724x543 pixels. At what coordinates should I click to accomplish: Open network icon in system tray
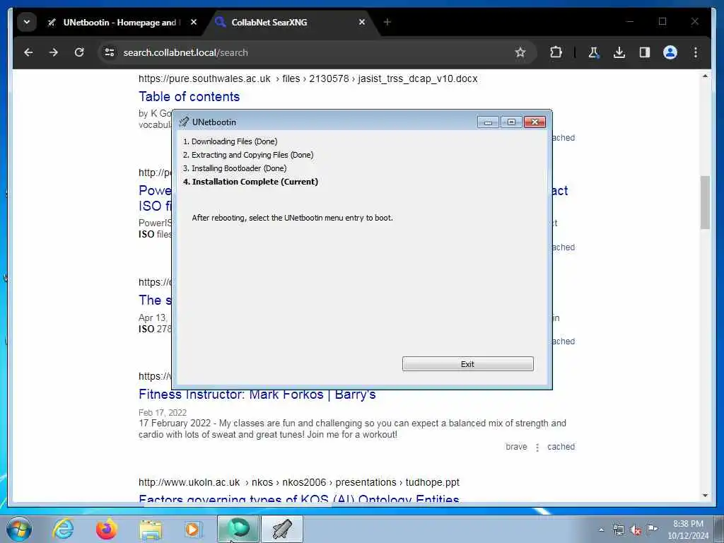click(x=618, y=530)
